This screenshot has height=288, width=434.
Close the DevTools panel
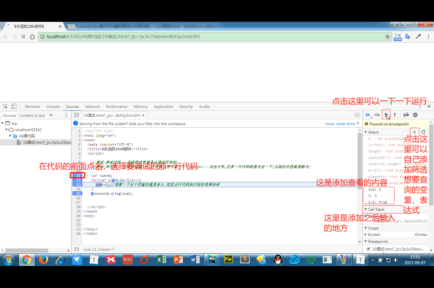tap(429, 107)
